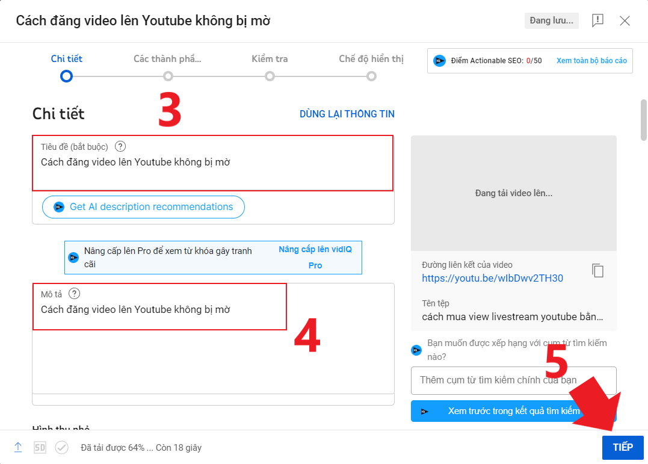Click the title help question mark icon

(x=120, y=146)
